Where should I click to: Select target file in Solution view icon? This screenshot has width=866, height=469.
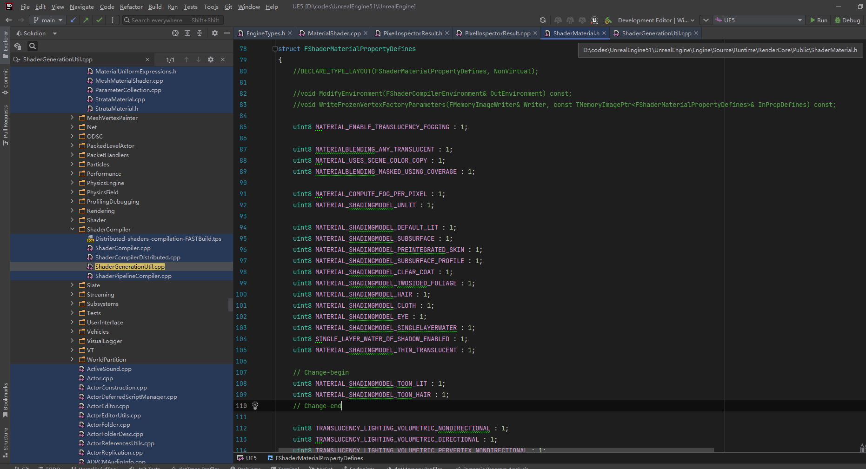click(175, 33)
